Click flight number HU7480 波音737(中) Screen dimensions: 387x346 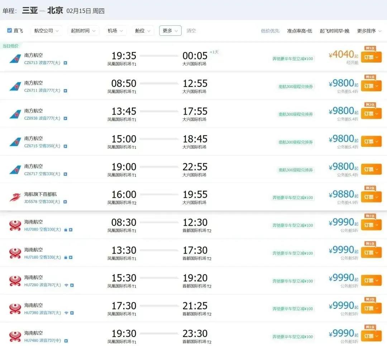(x=42, y=341)
